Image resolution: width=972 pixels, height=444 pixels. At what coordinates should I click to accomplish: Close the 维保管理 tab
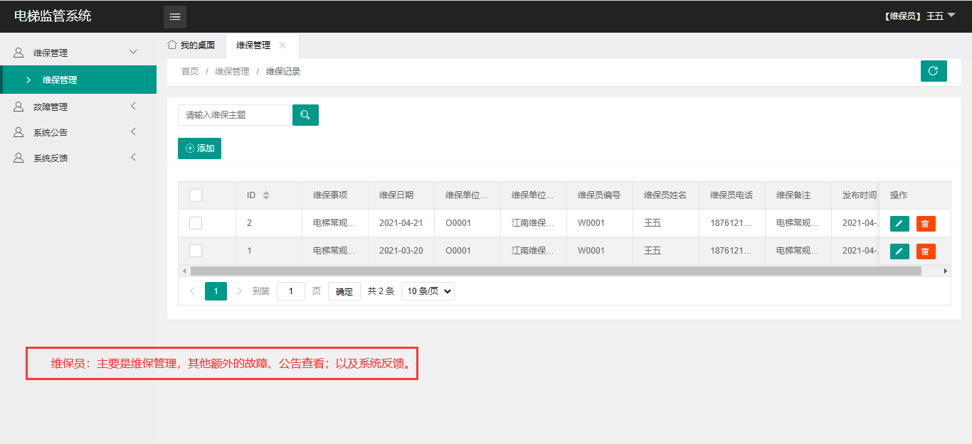pos(282,45)
